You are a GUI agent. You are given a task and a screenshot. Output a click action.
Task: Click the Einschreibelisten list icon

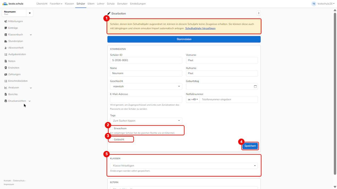(x=6, y=81)
